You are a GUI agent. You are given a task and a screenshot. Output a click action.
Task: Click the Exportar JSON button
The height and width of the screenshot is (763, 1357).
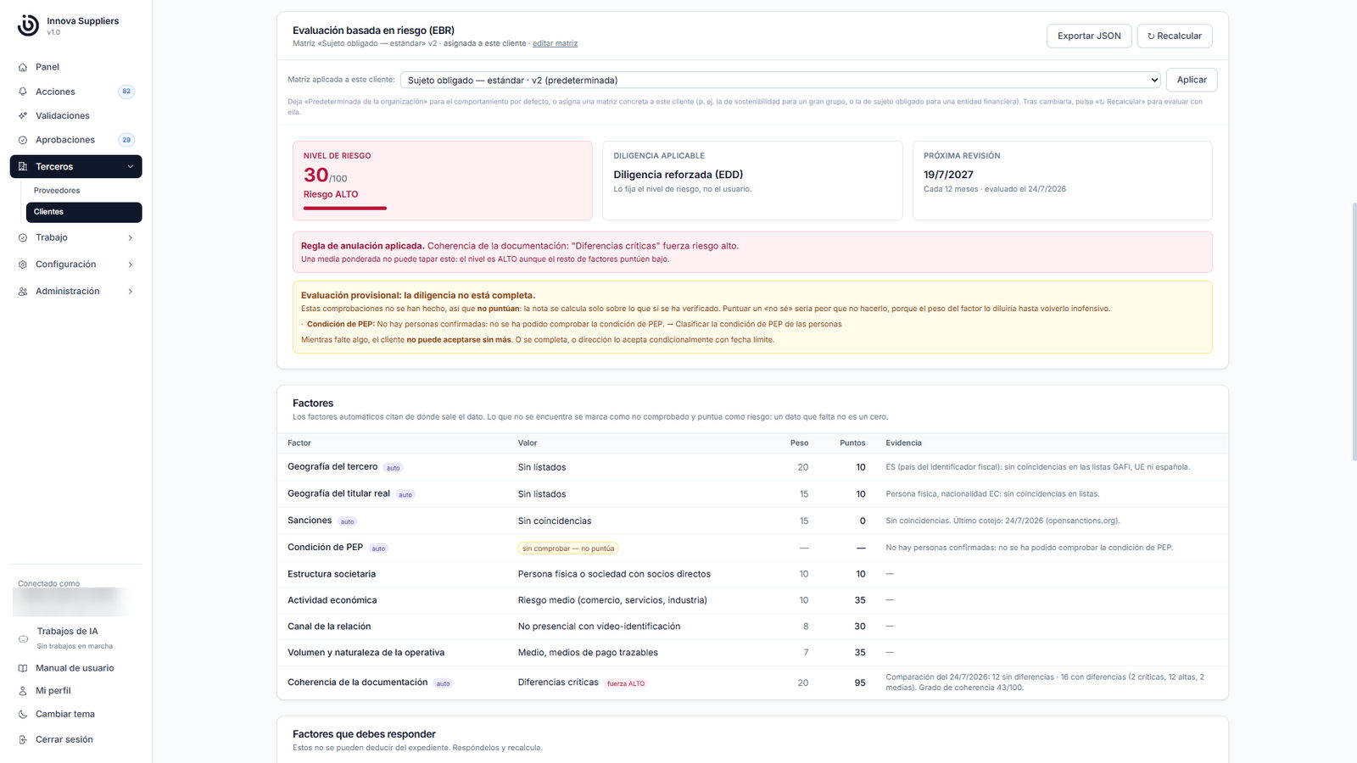click(1089, 36)
